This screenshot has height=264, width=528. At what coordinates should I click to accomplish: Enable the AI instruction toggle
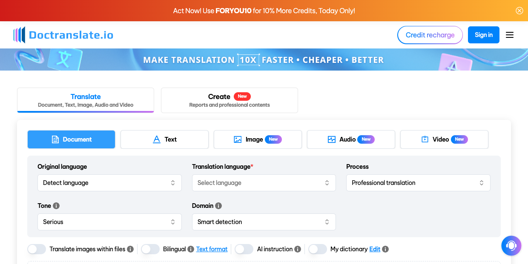244,249
